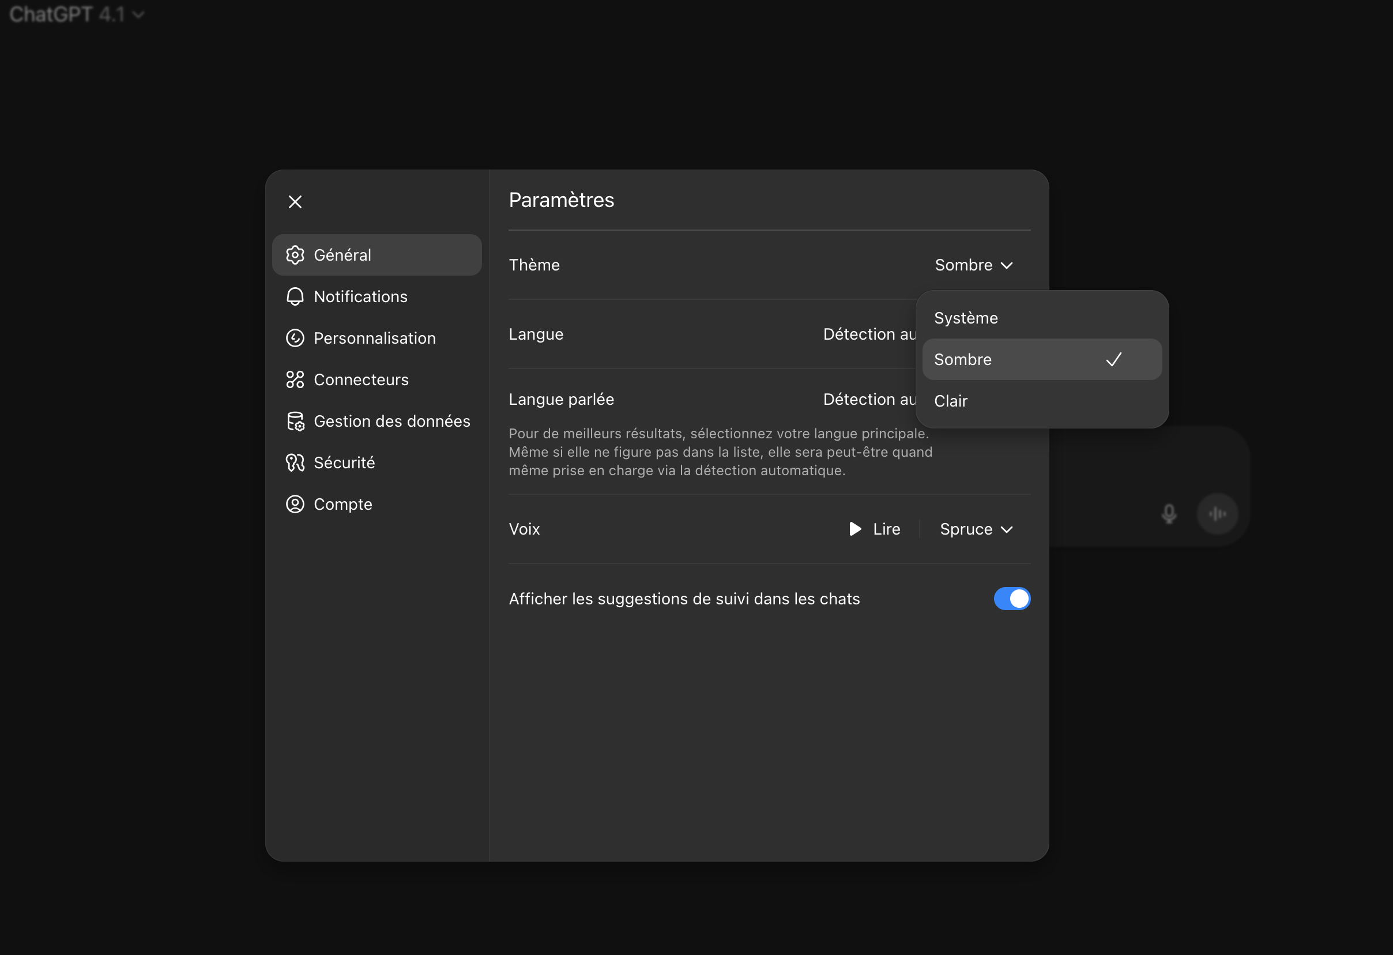1393x955 pixels.
Task: Play voice sample with triangle icon
Action: [855, 529]
